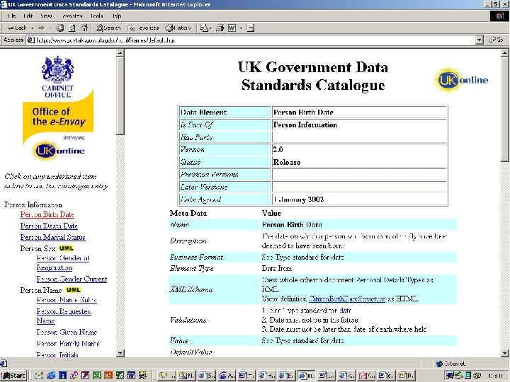Screen dimensions: 510x382
Task: Click the Discuss toolbar icon
Action: tap(250, 28)
